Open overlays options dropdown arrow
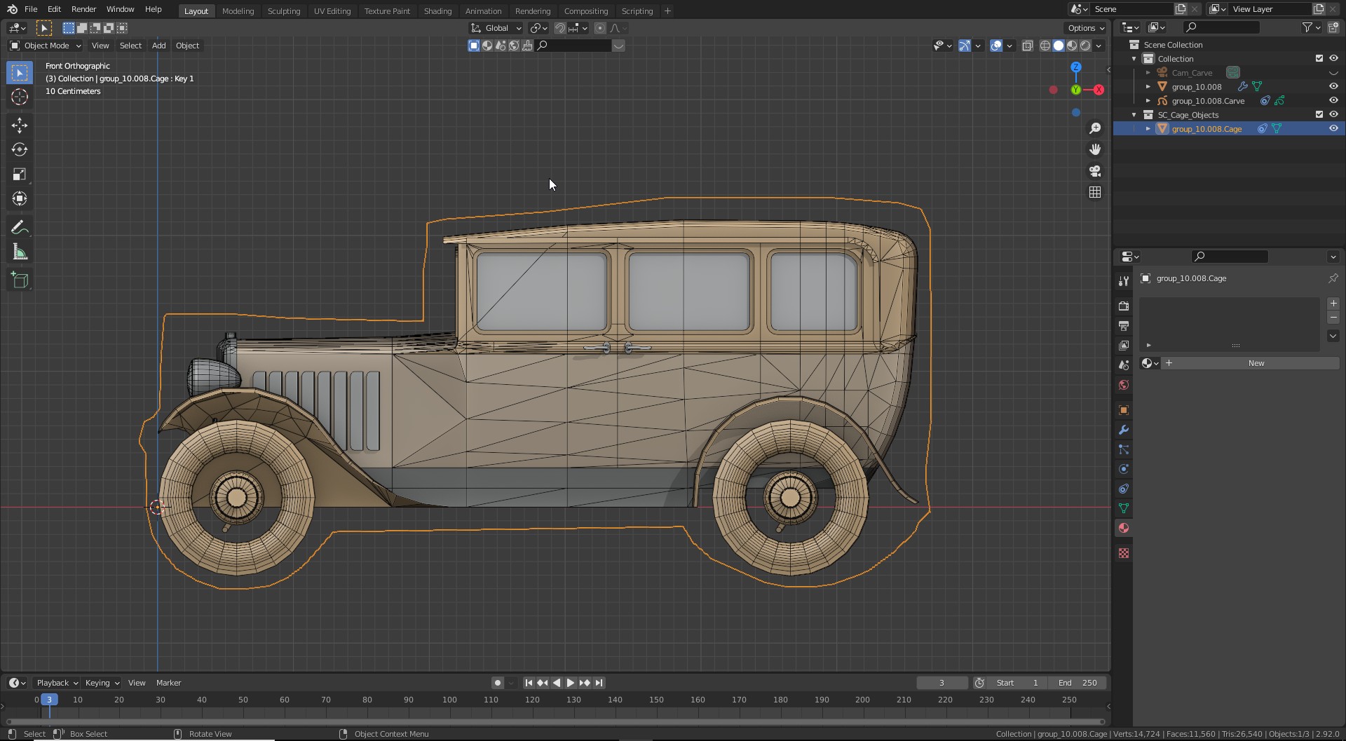Screen dimensions: 1346x741 click(x=1009, y=46)
